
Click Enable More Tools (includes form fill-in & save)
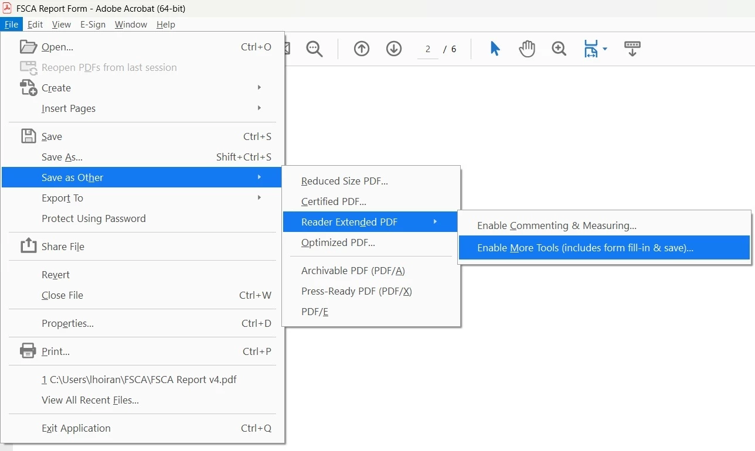coord(604,248)
